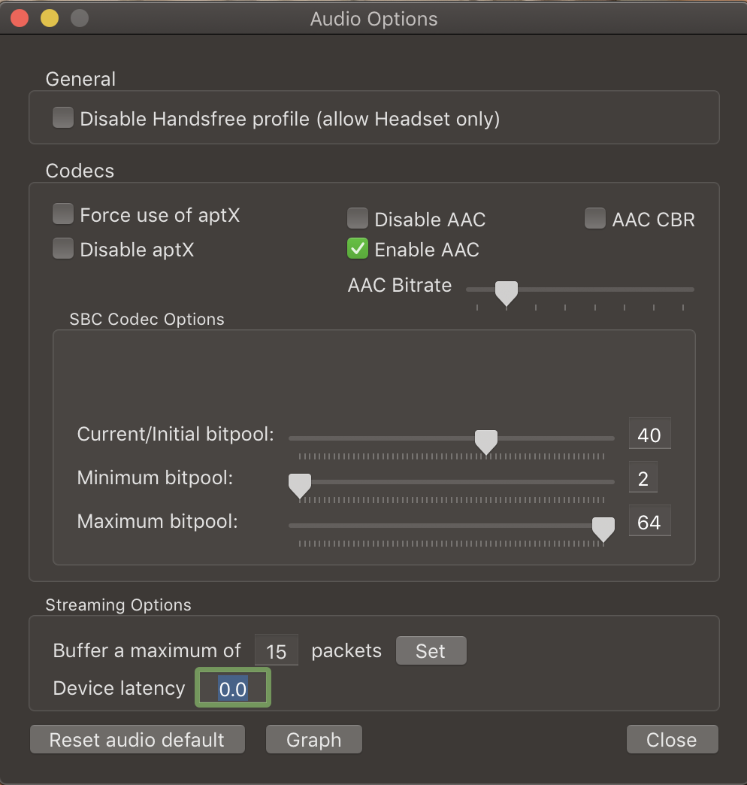Click the Minimum bitpool value field showing 2

pyautogui.click(x=643, y=477)
